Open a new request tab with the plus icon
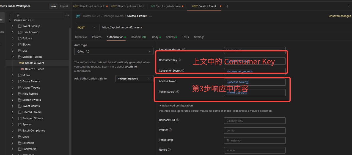Image resolution: width=352 pixels, height=155 pixels. point(227,6)
